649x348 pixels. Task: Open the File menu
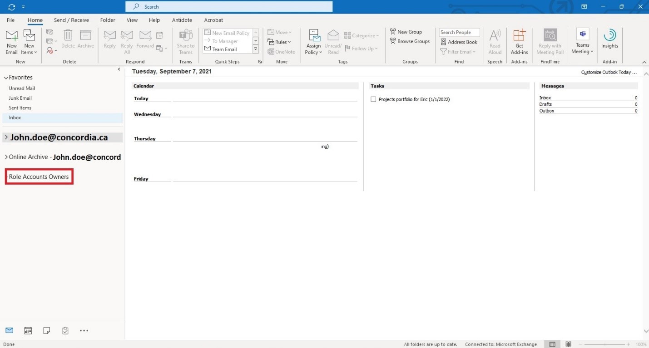tap(10, 20)
